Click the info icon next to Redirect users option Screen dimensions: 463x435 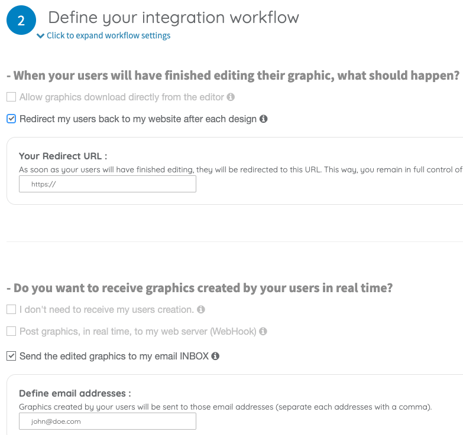(x=263, y=119)
